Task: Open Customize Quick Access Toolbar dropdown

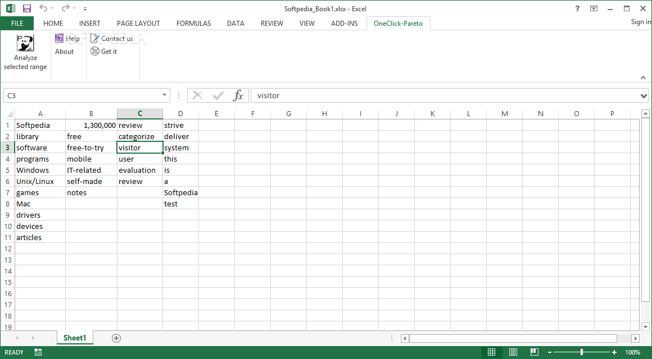Action: coord(85,8)
